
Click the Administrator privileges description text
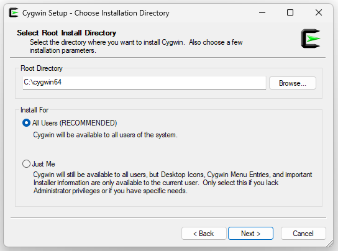(x=173, y=183)
